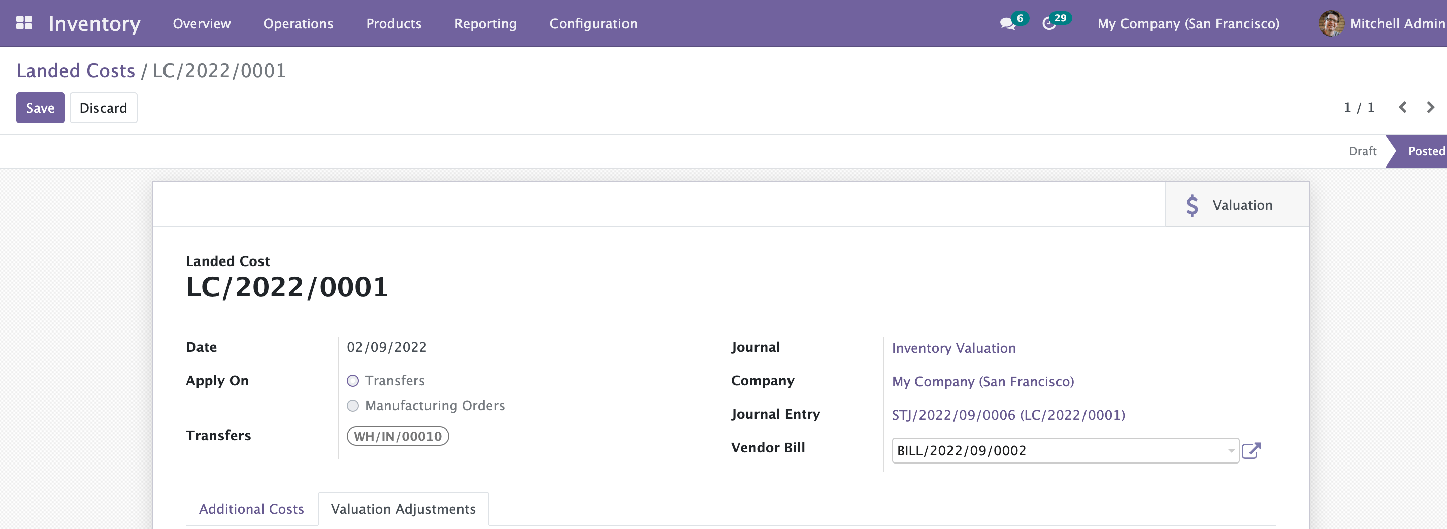The width and height of the screenshot is (1447, 529).
Task: Switch to the Valuation Adjustments tab
Action: (403, 509)
